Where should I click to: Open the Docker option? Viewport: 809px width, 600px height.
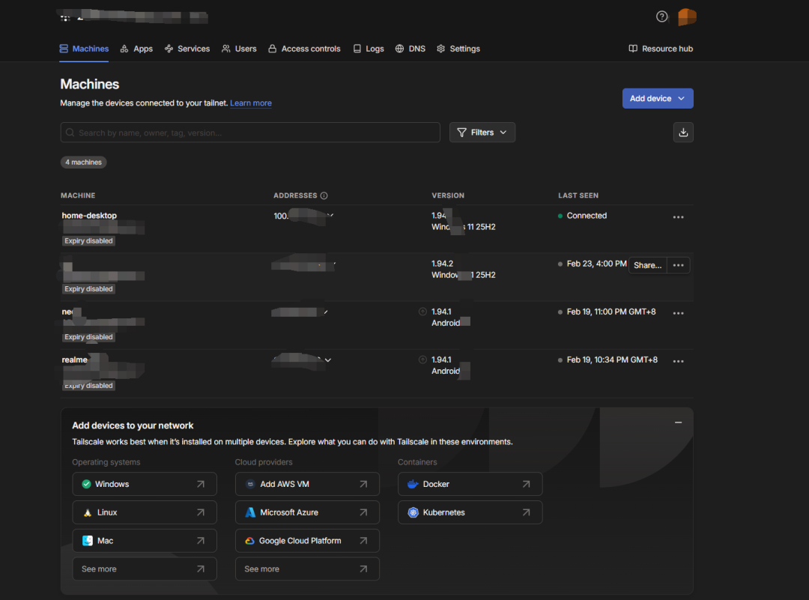(470, 484)
